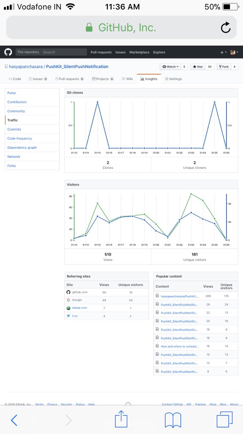Tap the Safari share icon
Screen dimensions: 243x434
(121, 419)
